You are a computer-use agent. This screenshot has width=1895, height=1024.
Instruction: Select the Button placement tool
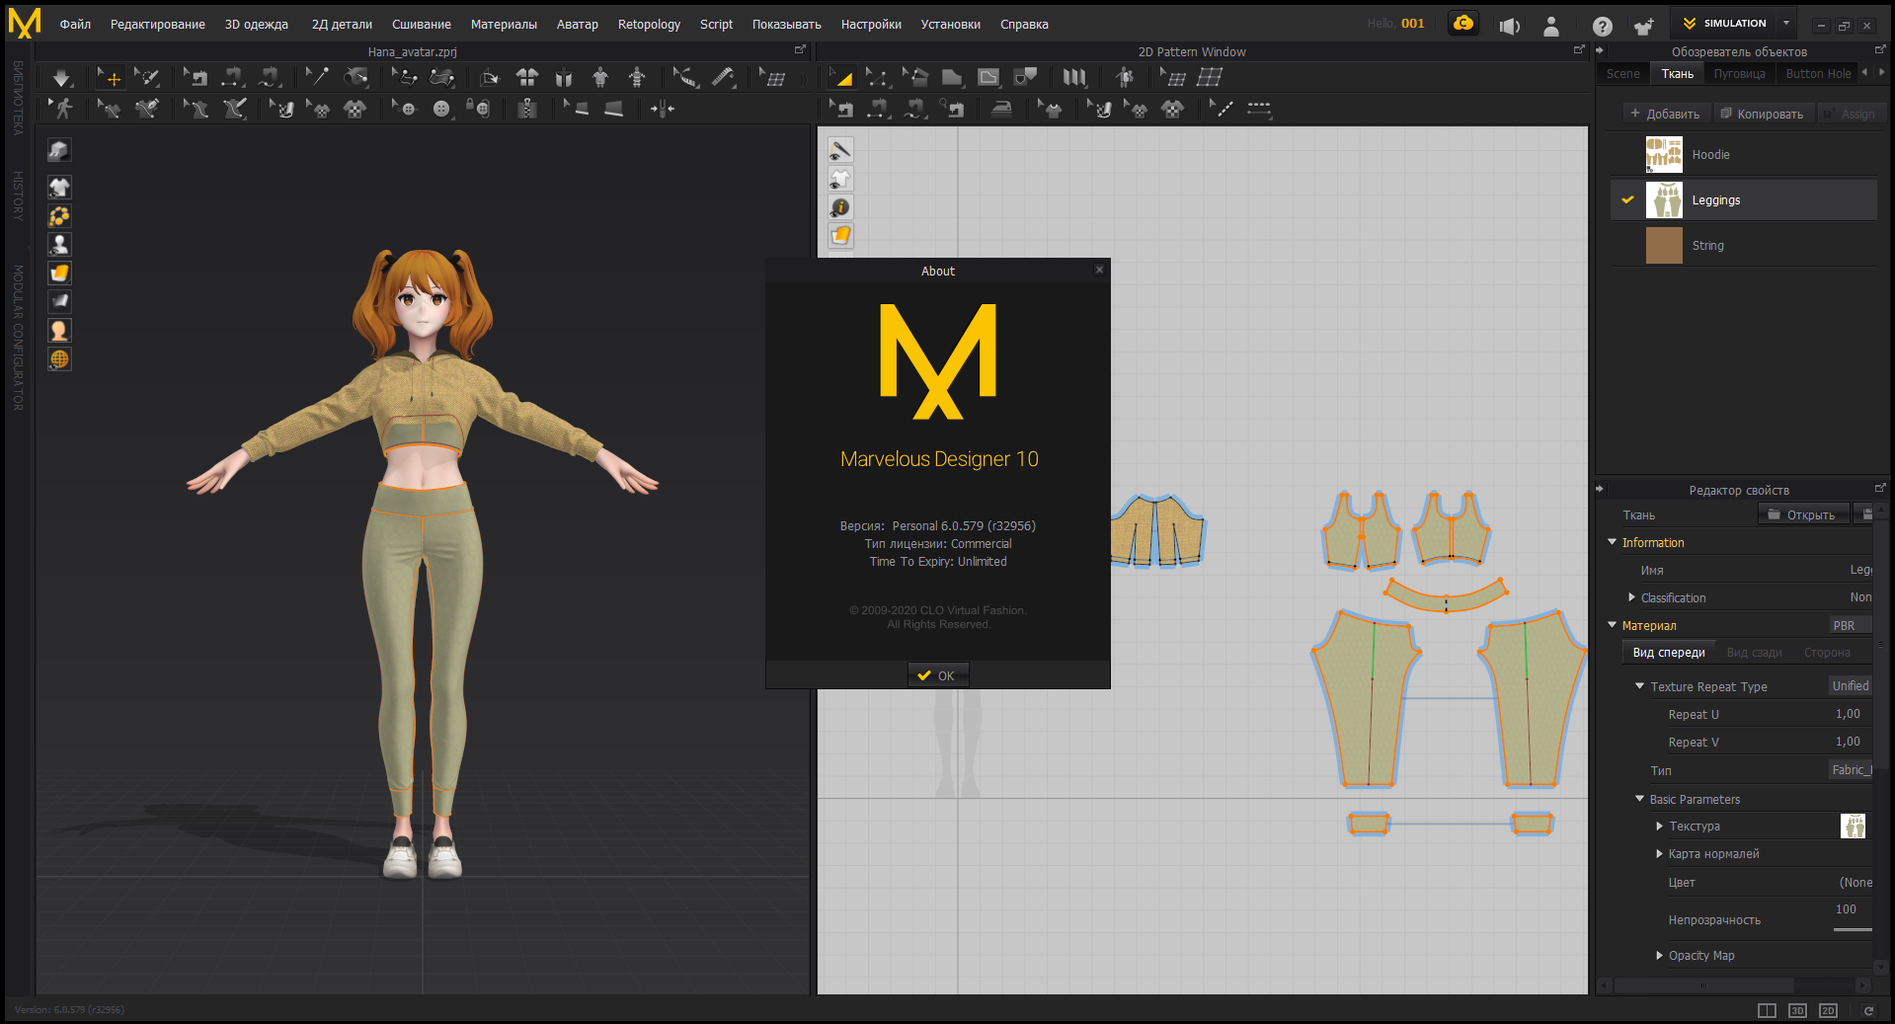click(443, 109)
